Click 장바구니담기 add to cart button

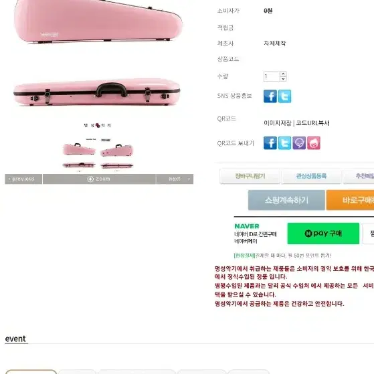250,176
